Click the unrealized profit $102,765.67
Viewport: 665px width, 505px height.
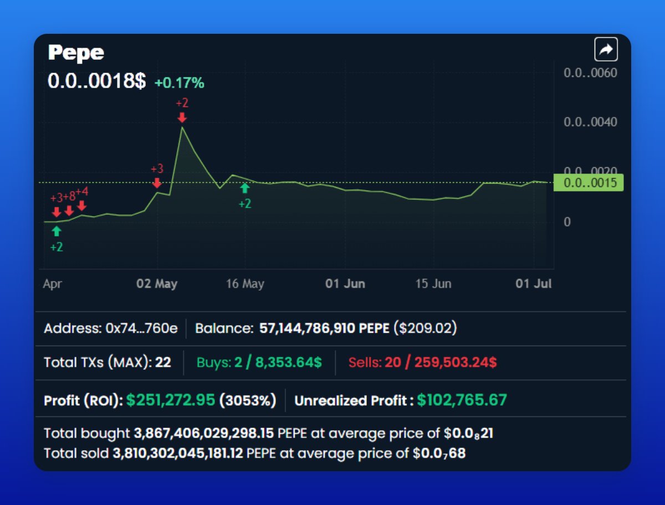click(x=462, y=400)
